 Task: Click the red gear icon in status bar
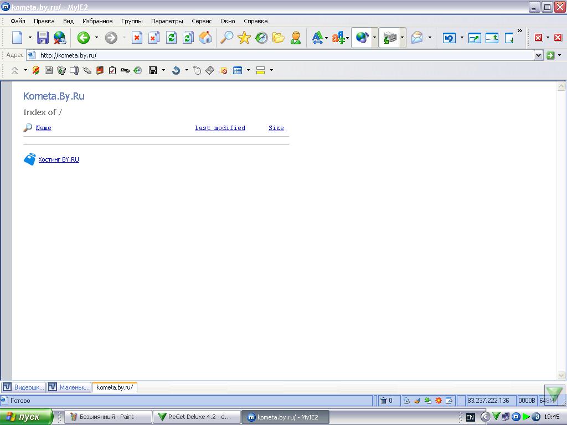[439, 401]
